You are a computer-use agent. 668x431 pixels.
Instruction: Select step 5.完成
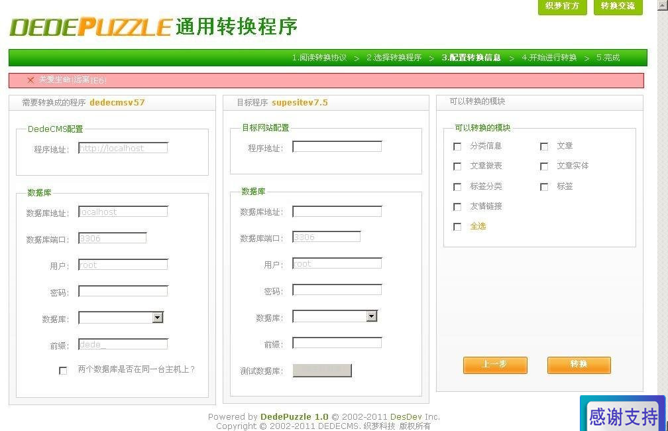(608, 58)
